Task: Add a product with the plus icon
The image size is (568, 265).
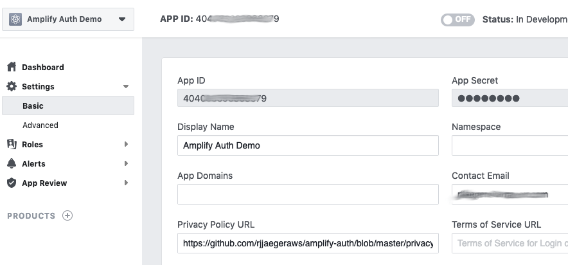Action: pyautogui.click(x=67, y=215)
